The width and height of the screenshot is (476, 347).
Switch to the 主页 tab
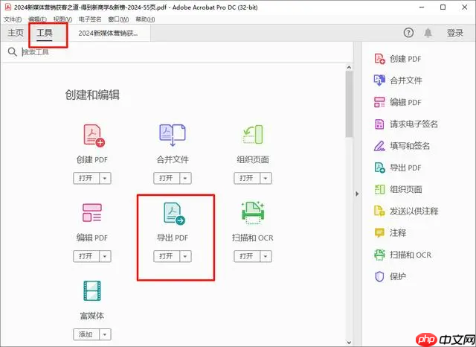coord(16,33)
